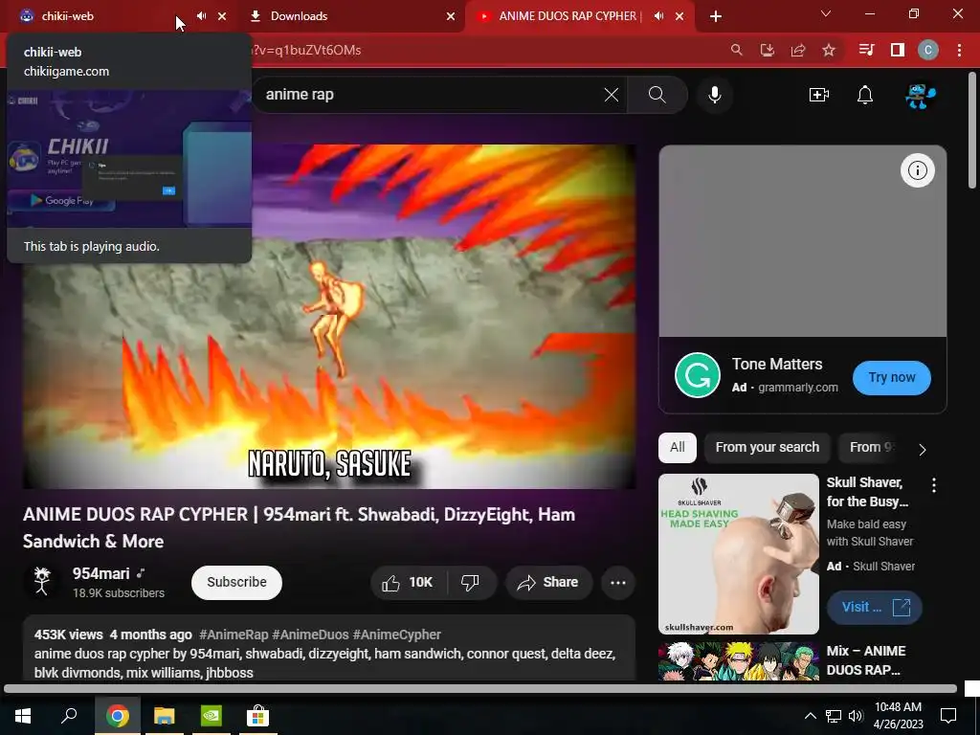980x735 pixels.
Task: Click the Share button
Action: (548, 583)
